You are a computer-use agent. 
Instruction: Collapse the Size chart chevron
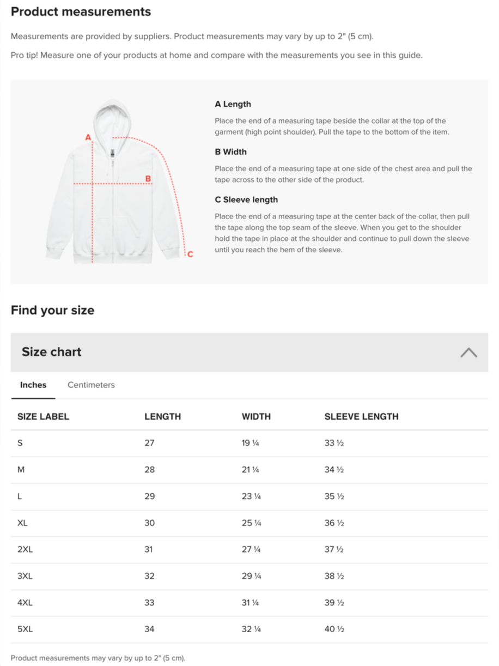tap(468, 353)
